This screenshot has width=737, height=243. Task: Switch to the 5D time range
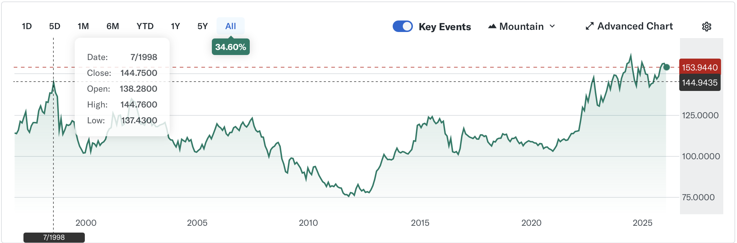coord(54,26)
